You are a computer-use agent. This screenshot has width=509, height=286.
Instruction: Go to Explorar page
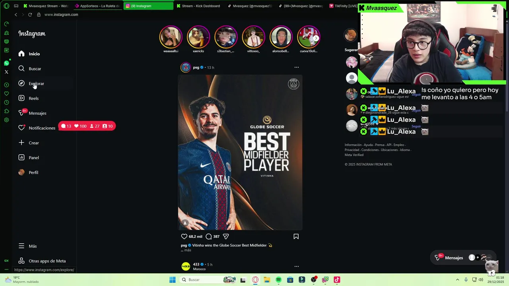pos(31,83)
